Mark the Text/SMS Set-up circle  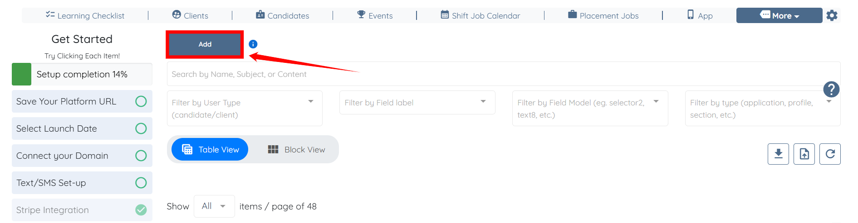(141, 183)
